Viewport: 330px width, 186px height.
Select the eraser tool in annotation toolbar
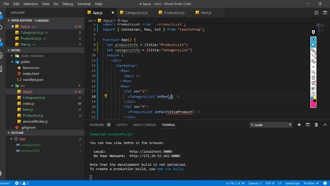pyautogui.click(x=313, y=61)
